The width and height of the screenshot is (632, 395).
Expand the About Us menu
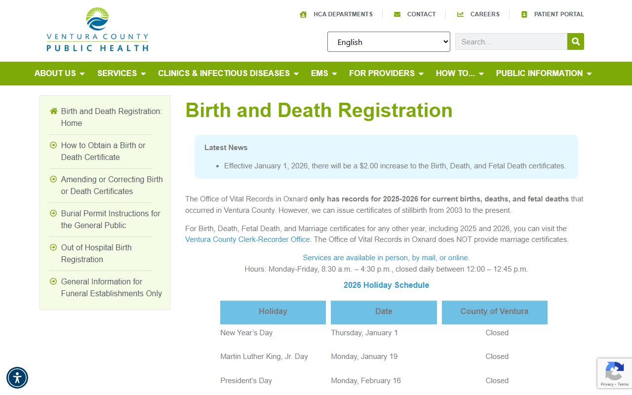pos(60,73)
